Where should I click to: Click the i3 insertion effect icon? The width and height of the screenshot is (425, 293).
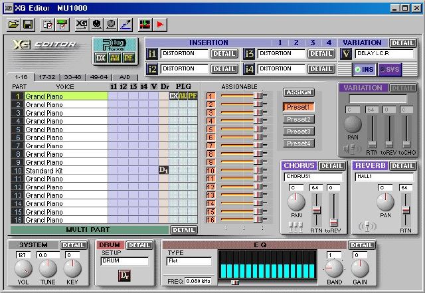pos(249,54)
